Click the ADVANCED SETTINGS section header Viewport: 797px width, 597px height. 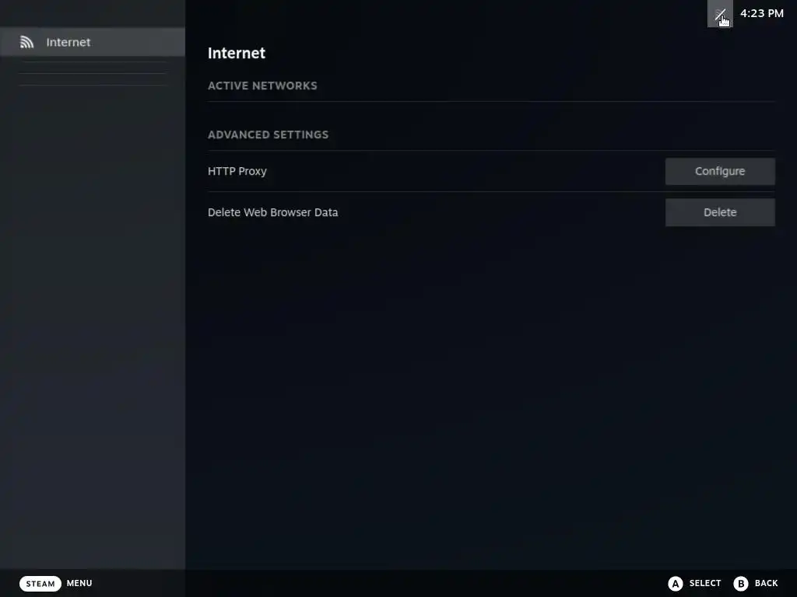click(268, 134)
